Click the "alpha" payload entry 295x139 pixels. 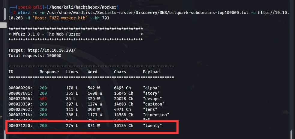(x=151, y=88)
